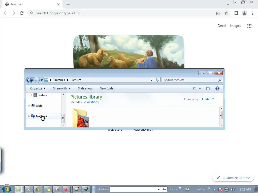Open the pictures folder thumbnail
Screen dimensions: 258x193
tap(81, 118)
